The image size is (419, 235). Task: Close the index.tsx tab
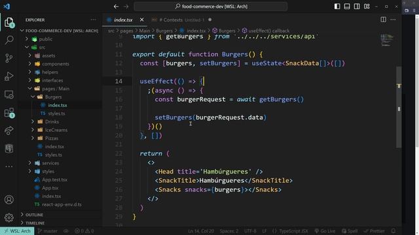click(141, 20)
